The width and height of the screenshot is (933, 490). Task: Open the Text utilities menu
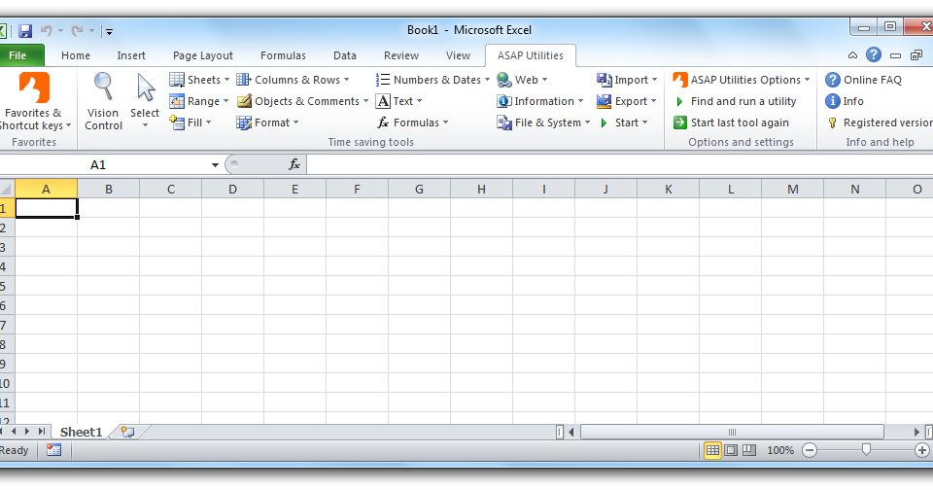[x=398, y=101]
